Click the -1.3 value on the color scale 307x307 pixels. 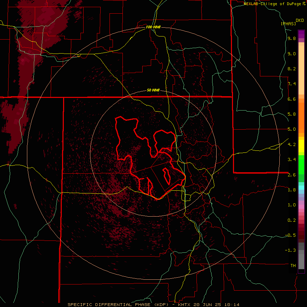[290, 250]
